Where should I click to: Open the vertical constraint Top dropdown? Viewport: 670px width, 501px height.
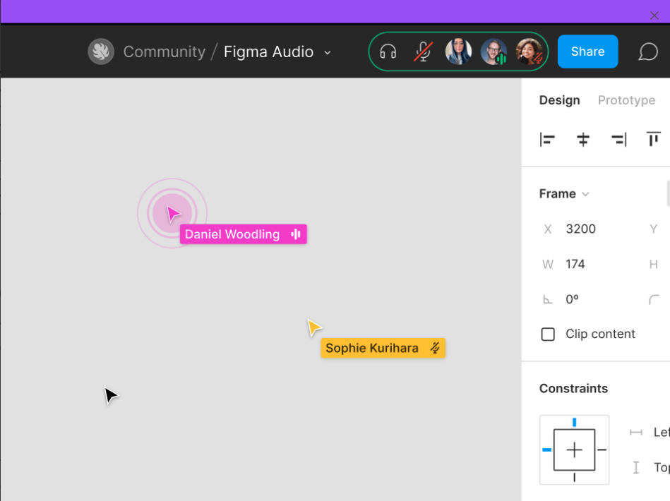662,467
